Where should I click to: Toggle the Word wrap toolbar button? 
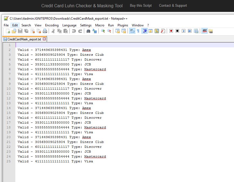coord(132,31)
